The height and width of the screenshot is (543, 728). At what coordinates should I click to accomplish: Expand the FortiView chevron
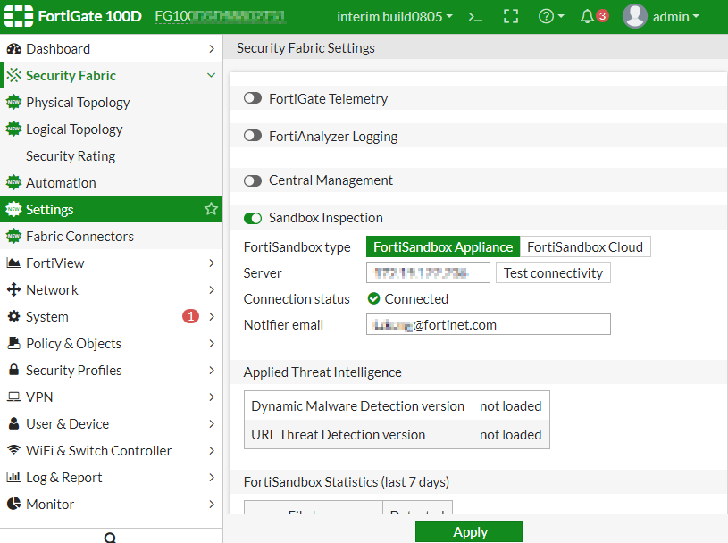[212, 263]
